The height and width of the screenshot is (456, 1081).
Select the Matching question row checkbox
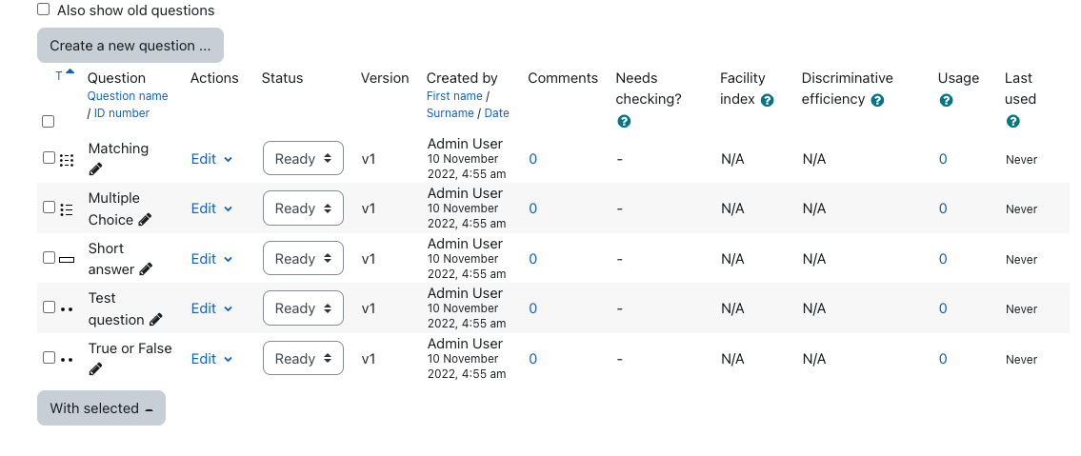coord(49,158)
